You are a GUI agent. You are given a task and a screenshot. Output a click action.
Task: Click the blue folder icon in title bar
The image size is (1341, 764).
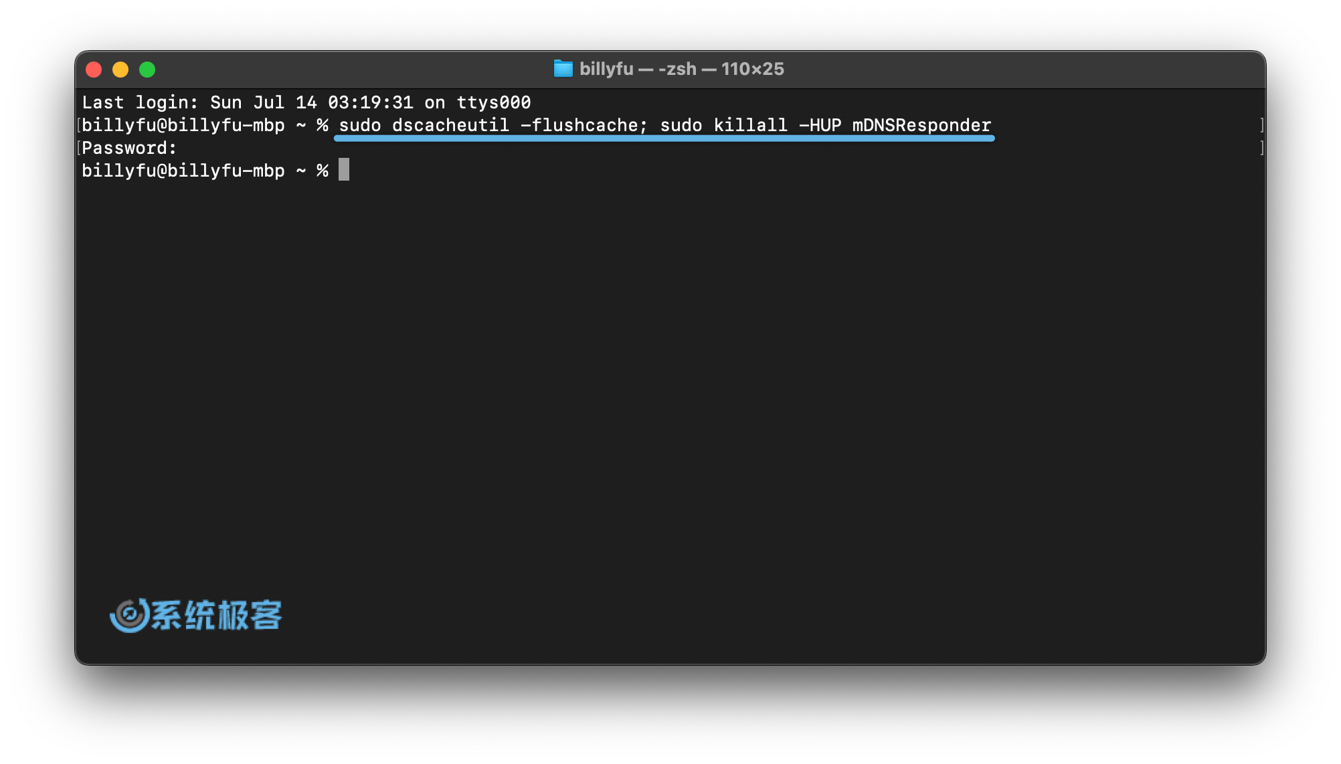[x=563, y=69]
